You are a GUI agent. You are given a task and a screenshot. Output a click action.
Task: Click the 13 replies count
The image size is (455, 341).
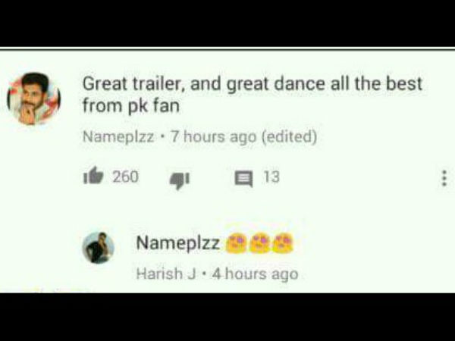(x=271, y=177)
